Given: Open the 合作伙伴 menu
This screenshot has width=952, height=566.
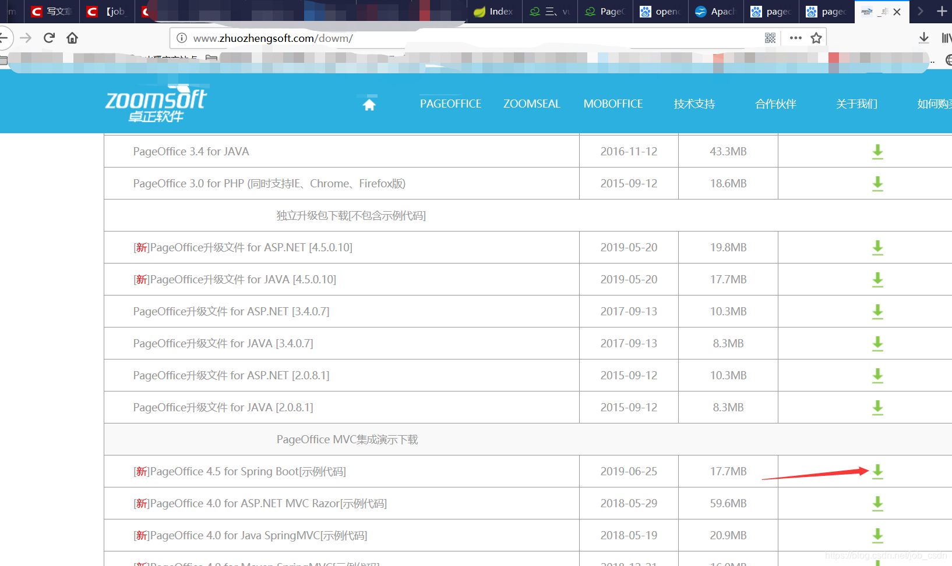Looking at the screenshot, I should pos(775,104).
